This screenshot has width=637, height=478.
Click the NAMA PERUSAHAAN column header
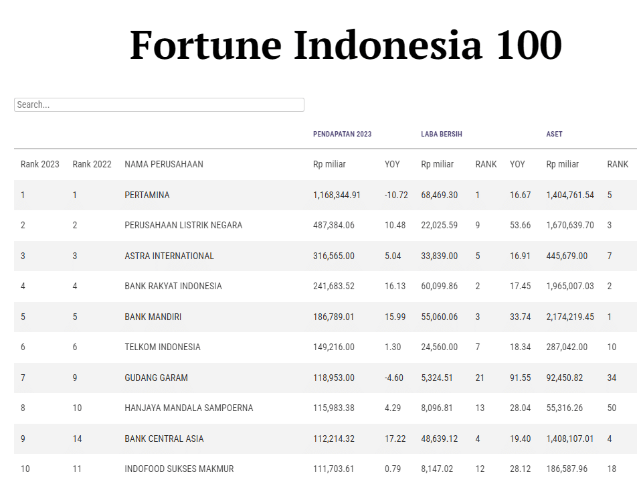pos(164,164)
